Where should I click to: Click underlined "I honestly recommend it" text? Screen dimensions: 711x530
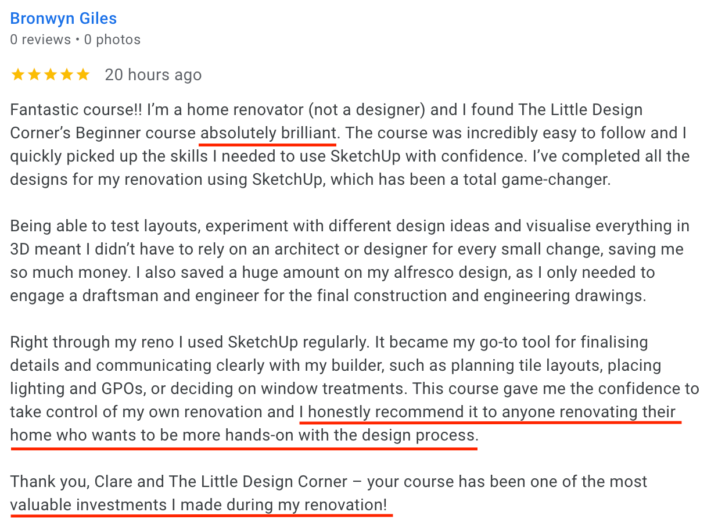[384, 412]
